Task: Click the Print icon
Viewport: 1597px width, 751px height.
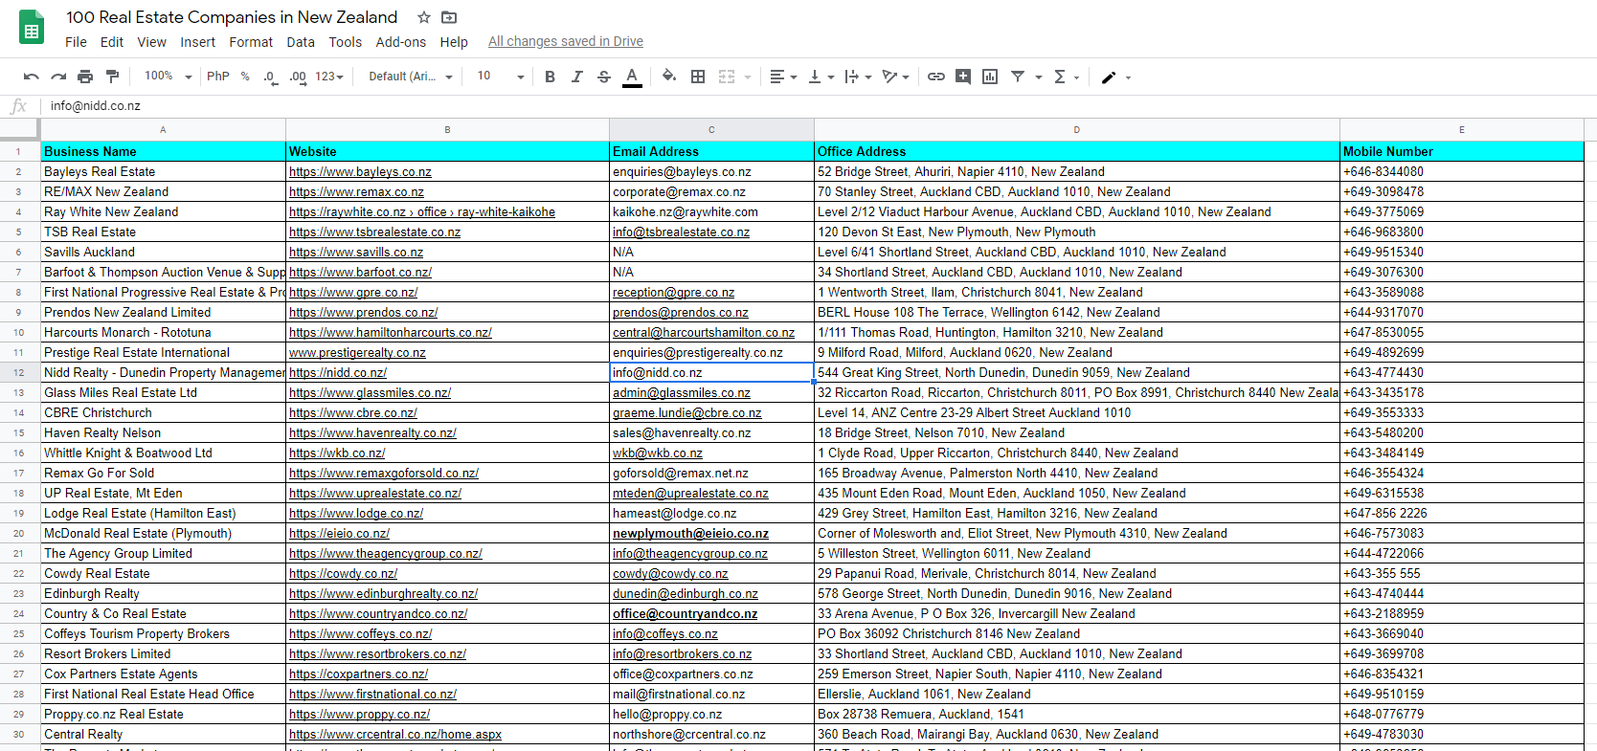Action: coord(85,77)
